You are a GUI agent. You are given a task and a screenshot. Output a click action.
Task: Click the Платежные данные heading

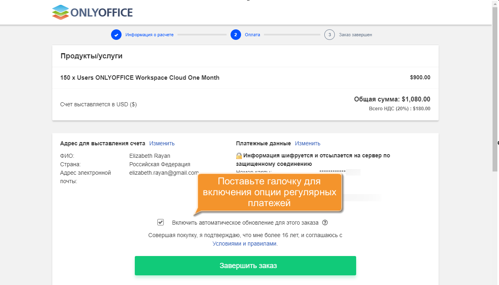(264, 143)
